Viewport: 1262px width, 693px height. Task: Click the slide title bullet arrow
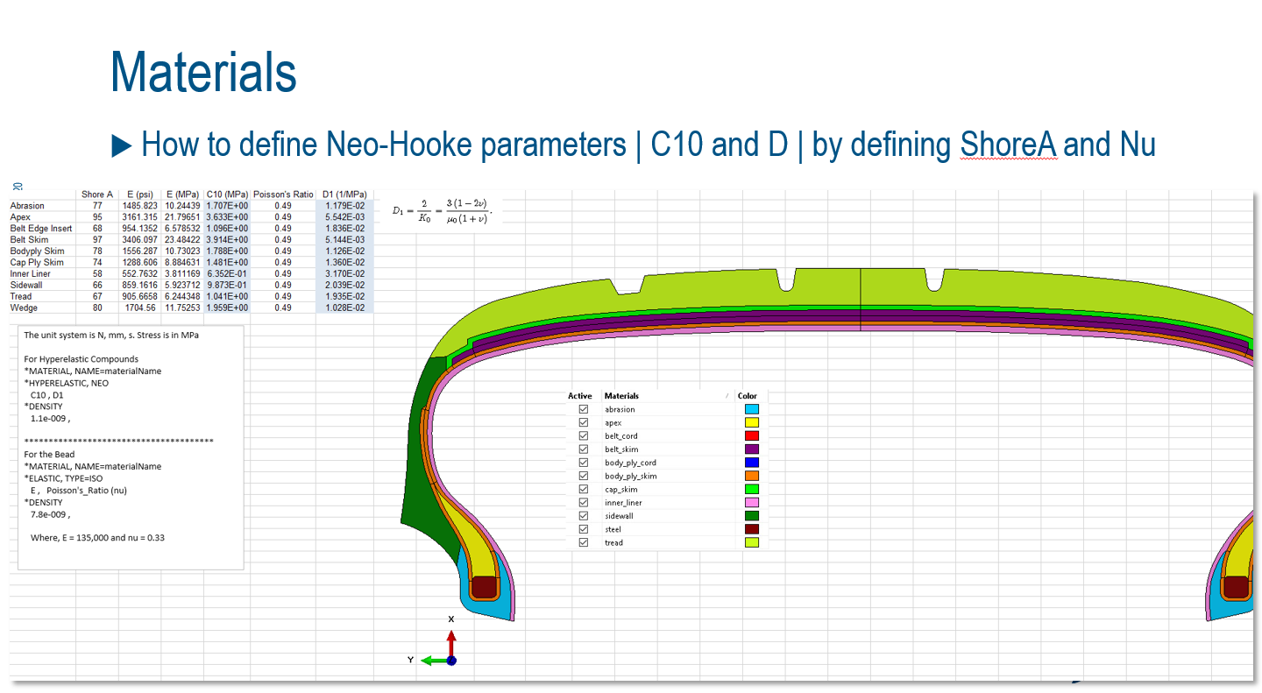click(122, 145)
